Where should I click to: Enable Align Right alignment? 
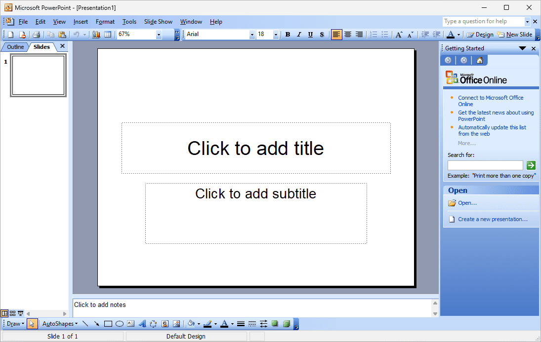coord(359,35)
